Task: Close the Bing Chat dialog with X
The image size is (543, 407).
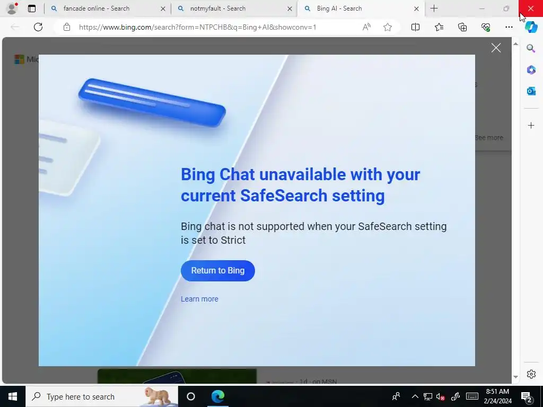Action: pyautogui.click(x=496, y=48)
